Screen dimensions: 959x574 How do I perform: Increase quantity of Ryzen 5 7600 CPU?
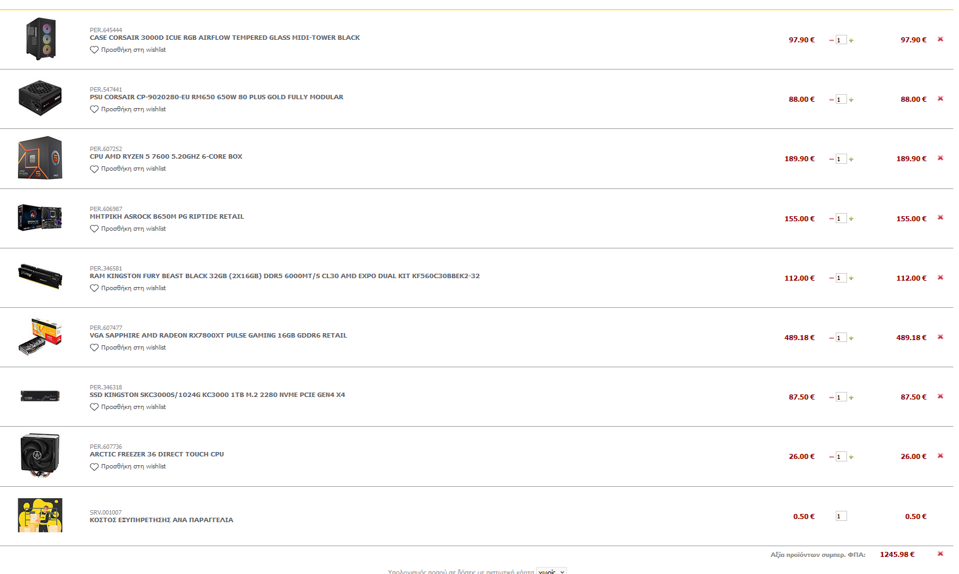pos(851,159)
